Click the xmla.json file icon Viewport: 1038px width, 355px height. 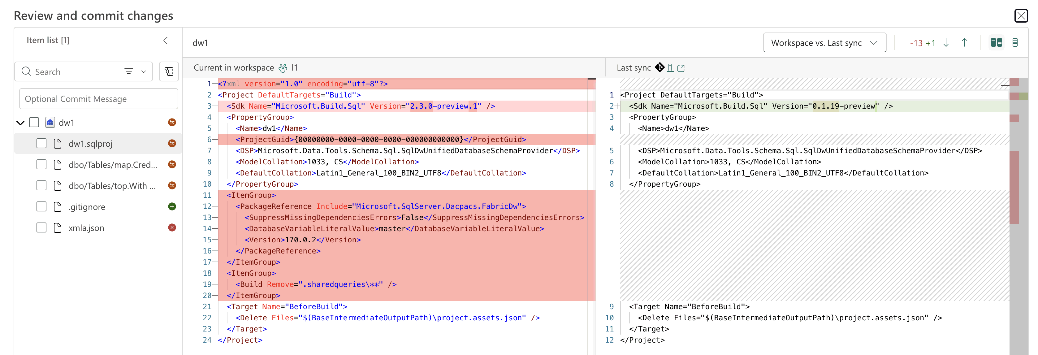(58, 228)
